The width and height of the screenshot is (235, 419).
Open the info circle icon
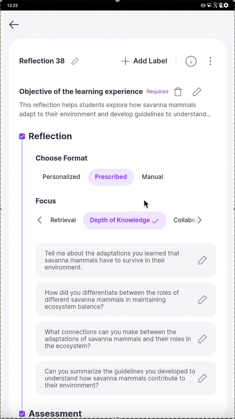[x=191, y=61]
